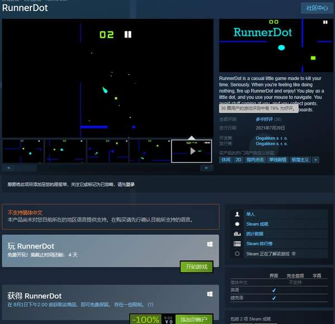
Task: Select the first screenshot thumbnail
Action: 23,151
